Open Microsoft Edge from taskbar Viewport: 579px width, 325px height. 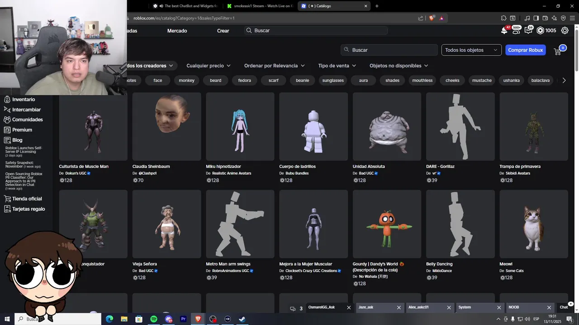pyautogui.click(x=109, y=319)
